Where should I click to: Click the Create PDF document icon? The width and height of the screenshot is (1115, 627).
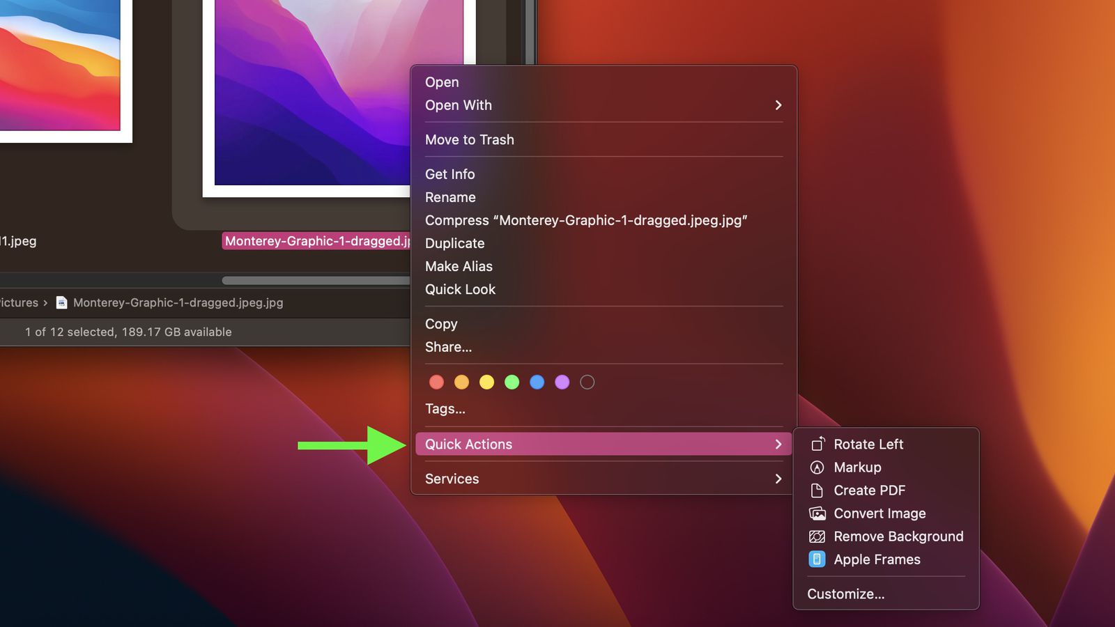coord(817,490)
